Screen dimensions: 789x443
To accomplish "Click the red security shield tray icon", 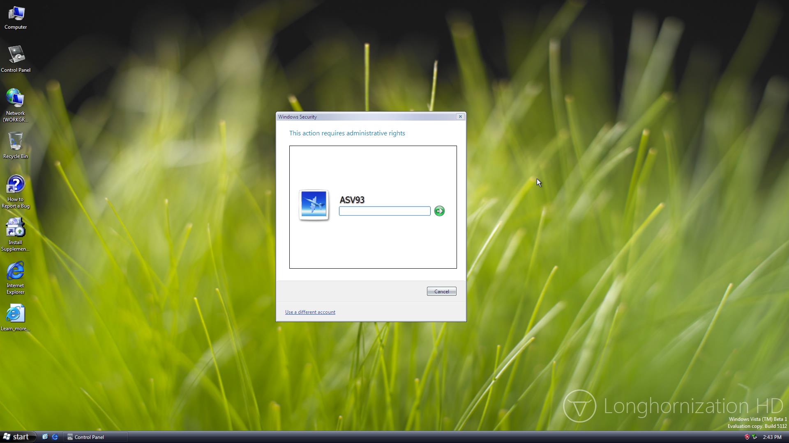I will tap(747, 437).
